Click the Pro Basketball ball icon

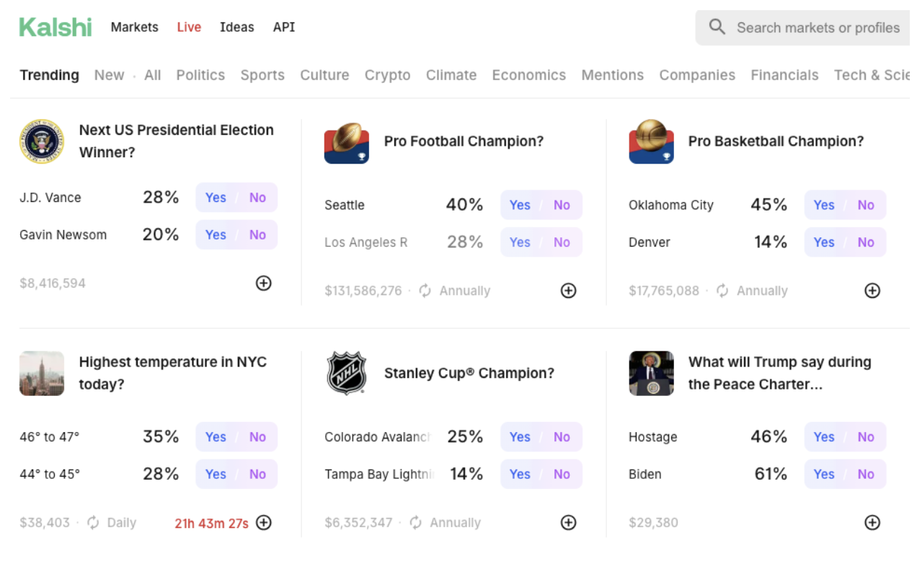[x=651, y=142]
